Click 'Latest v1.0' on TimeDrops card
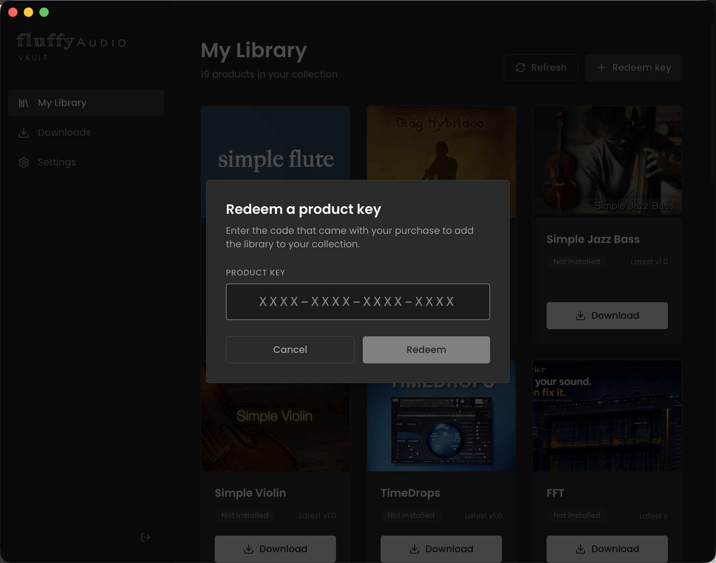 point(483,516)
